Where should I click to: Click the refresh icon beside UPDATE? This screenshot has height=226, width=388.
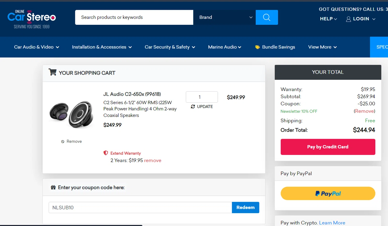coord(193,106)
